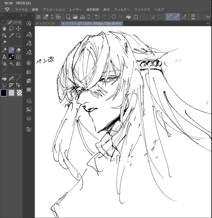Toggle Snap to Grid

pos(184,17)
